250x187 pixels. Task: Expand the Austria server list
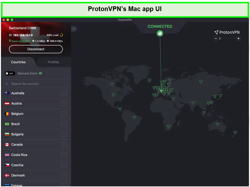coord(64,103)
